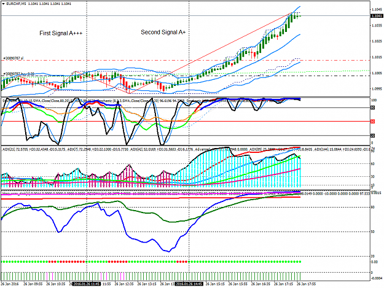Click the 1.1015 price scale label
This screenshot has height=288, width=384.
tap(377, 57)
